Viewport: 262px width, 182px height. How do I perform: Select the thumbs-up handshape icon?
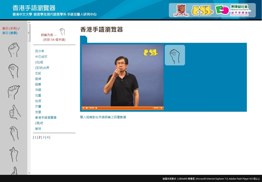(x=14, y=113)
